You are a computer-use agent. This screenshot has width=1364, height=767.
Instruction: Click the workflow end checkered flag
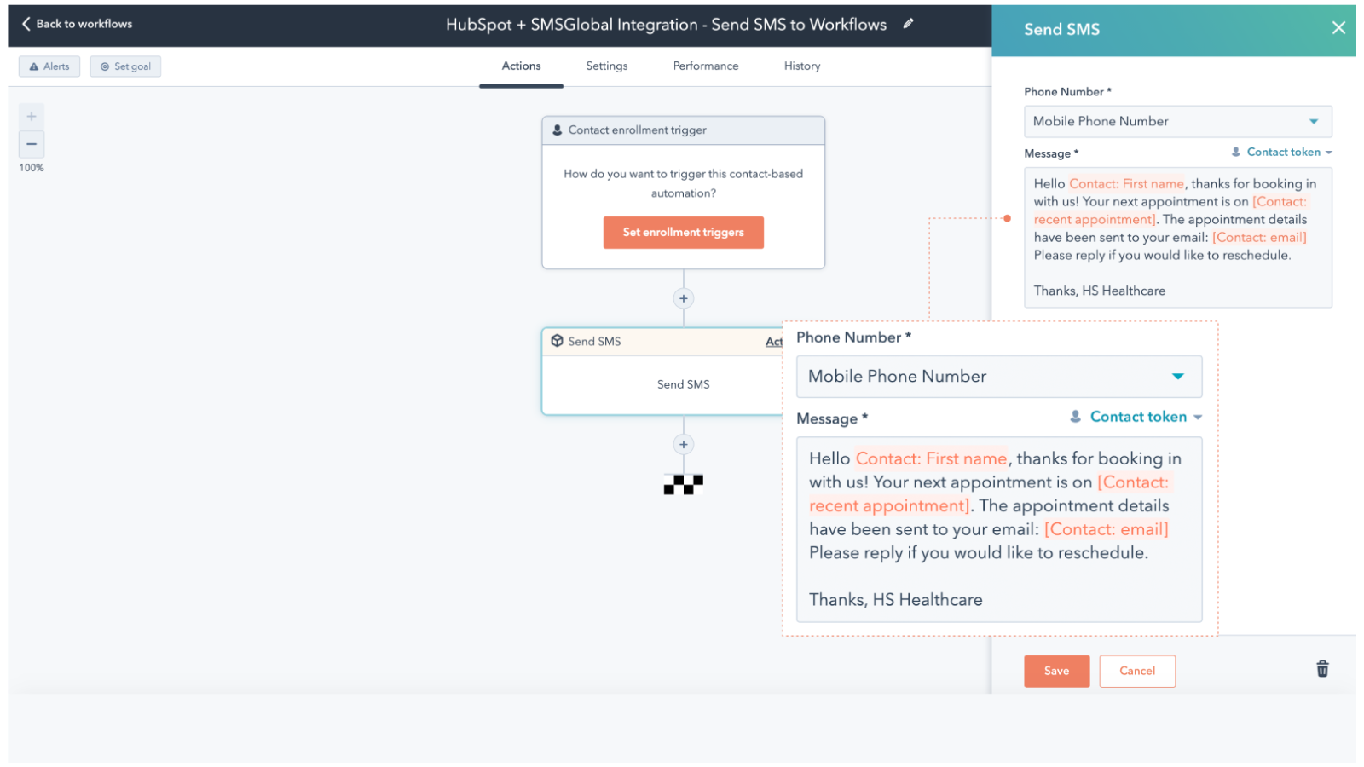[683, 485]
